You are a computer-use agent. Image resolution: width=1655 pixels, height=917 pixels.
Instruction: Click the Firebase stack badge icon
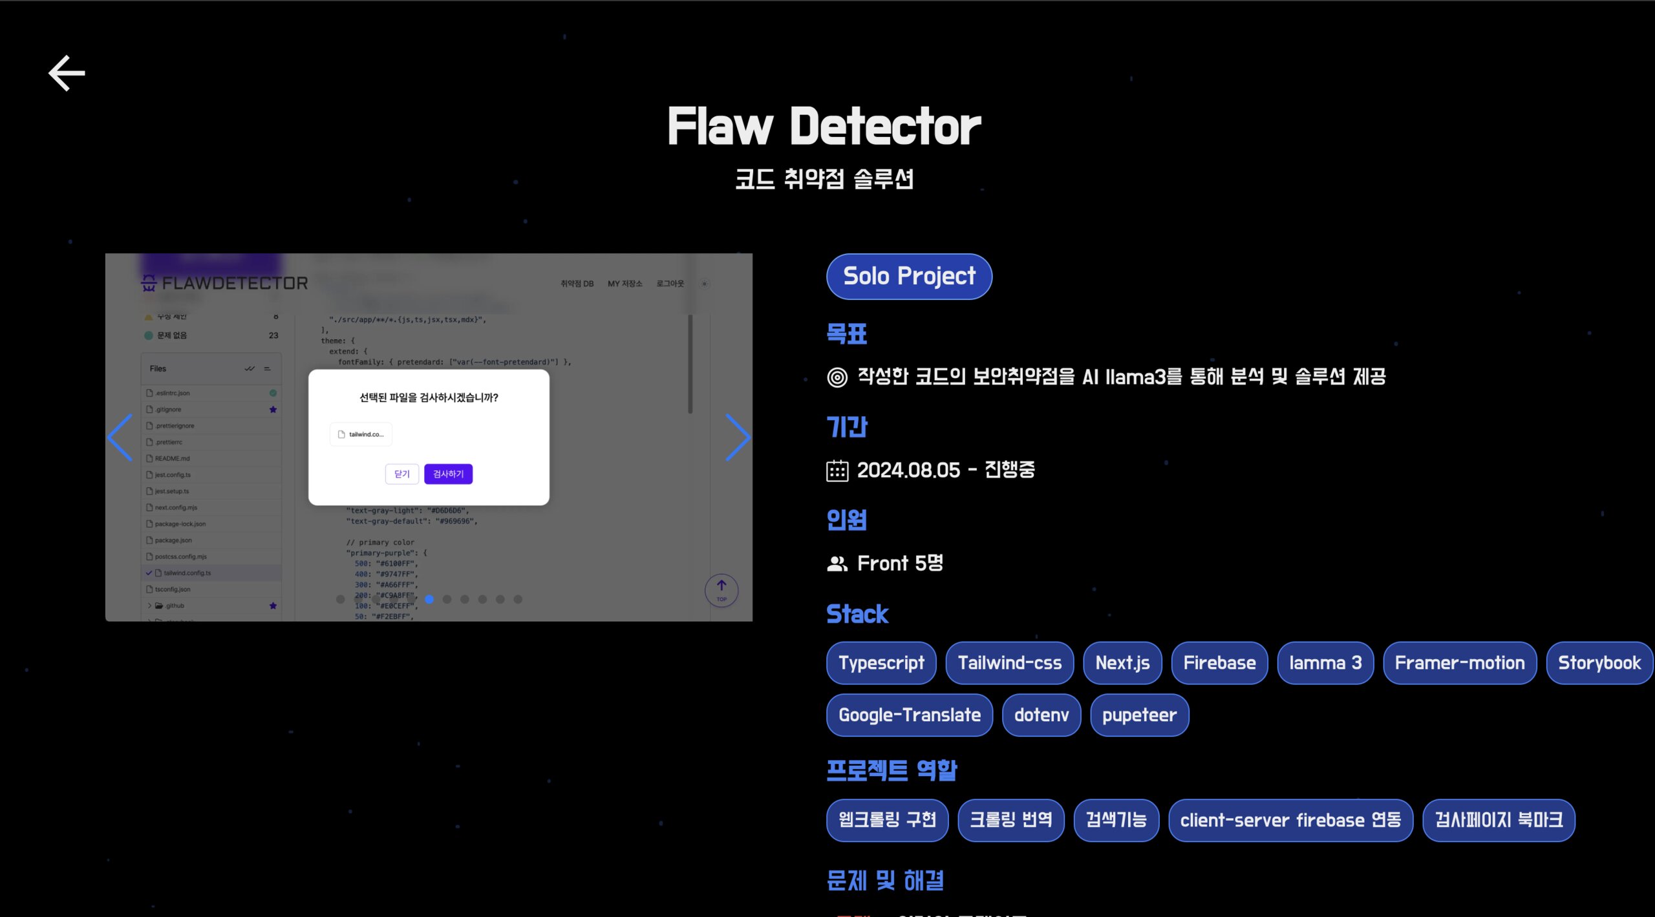tap(1219, 663)
